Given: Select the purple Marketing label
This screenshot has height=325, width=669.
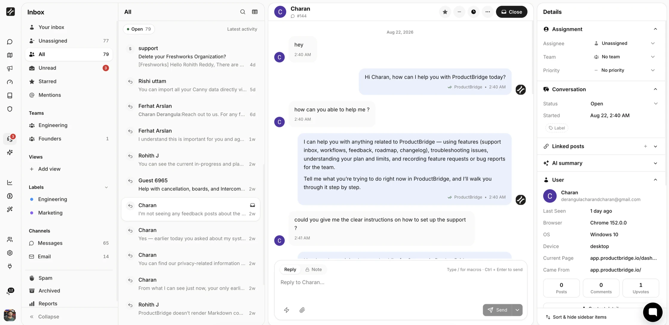Looking at the screenshot, I should 69,213.
